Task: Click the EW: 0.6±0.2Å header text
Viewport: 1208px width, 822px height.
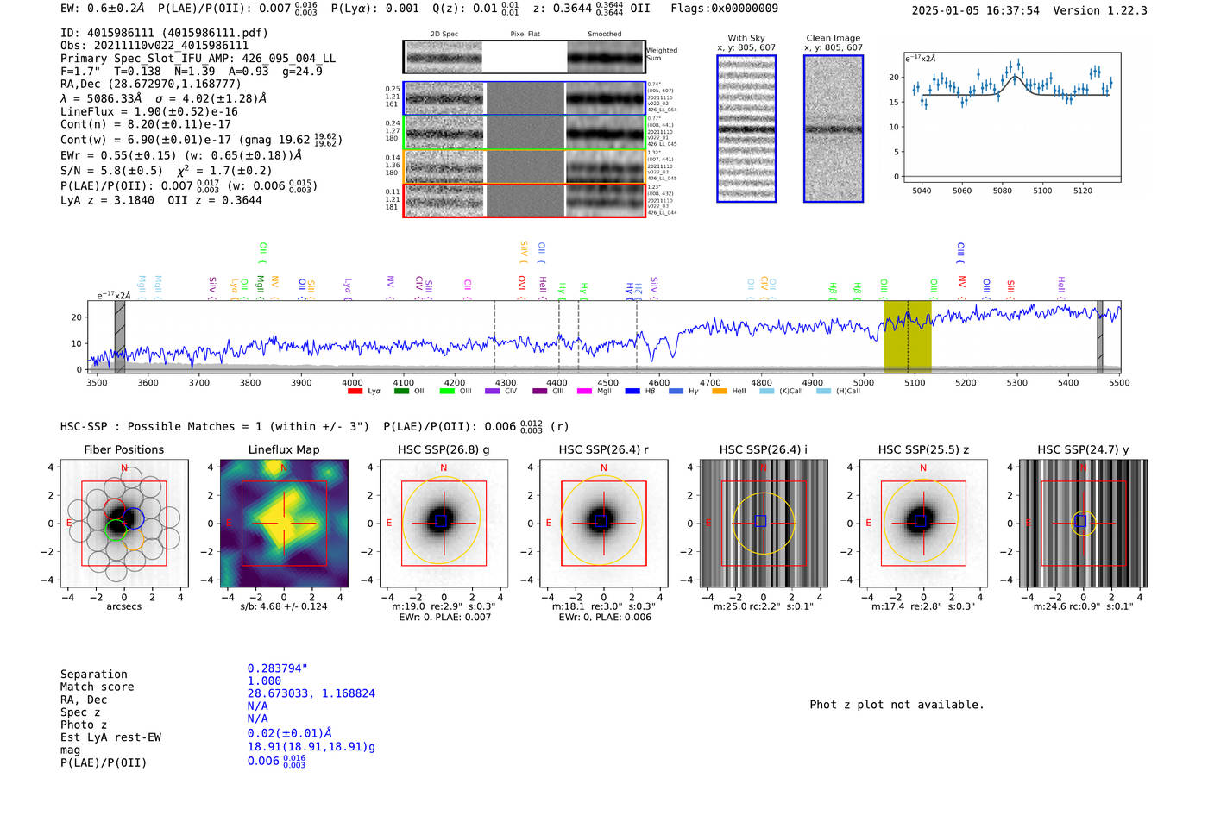Action: pyautogui.click(x=103, y=9)
